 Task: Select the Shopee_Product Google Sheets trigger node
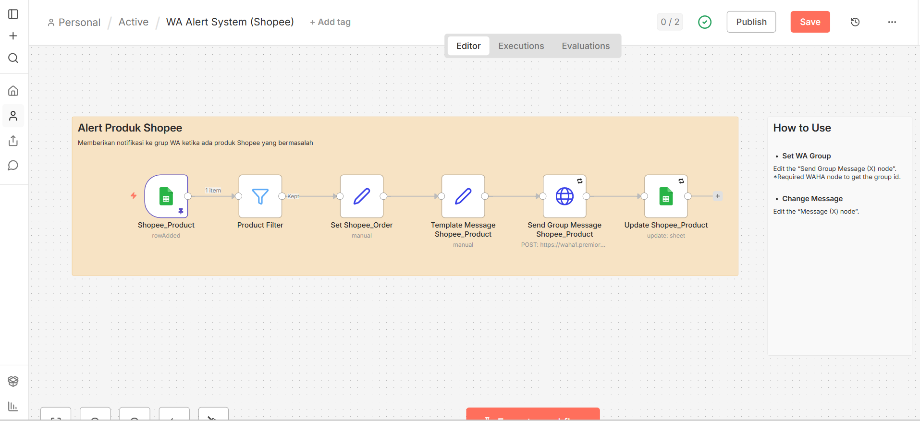click(x=166, y=196)
